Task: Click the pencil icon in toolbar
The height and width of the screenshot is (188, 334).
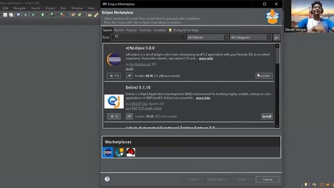Action: point(97,15)
